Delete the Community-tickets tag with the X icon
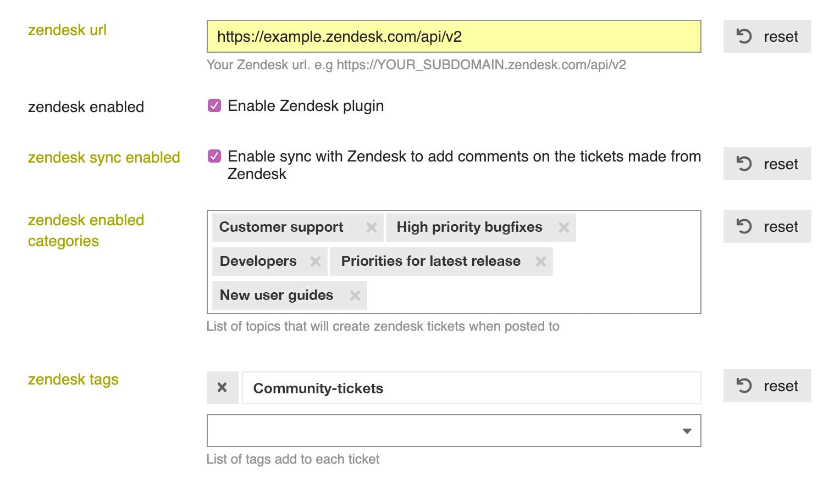 [x=223, y=387]
